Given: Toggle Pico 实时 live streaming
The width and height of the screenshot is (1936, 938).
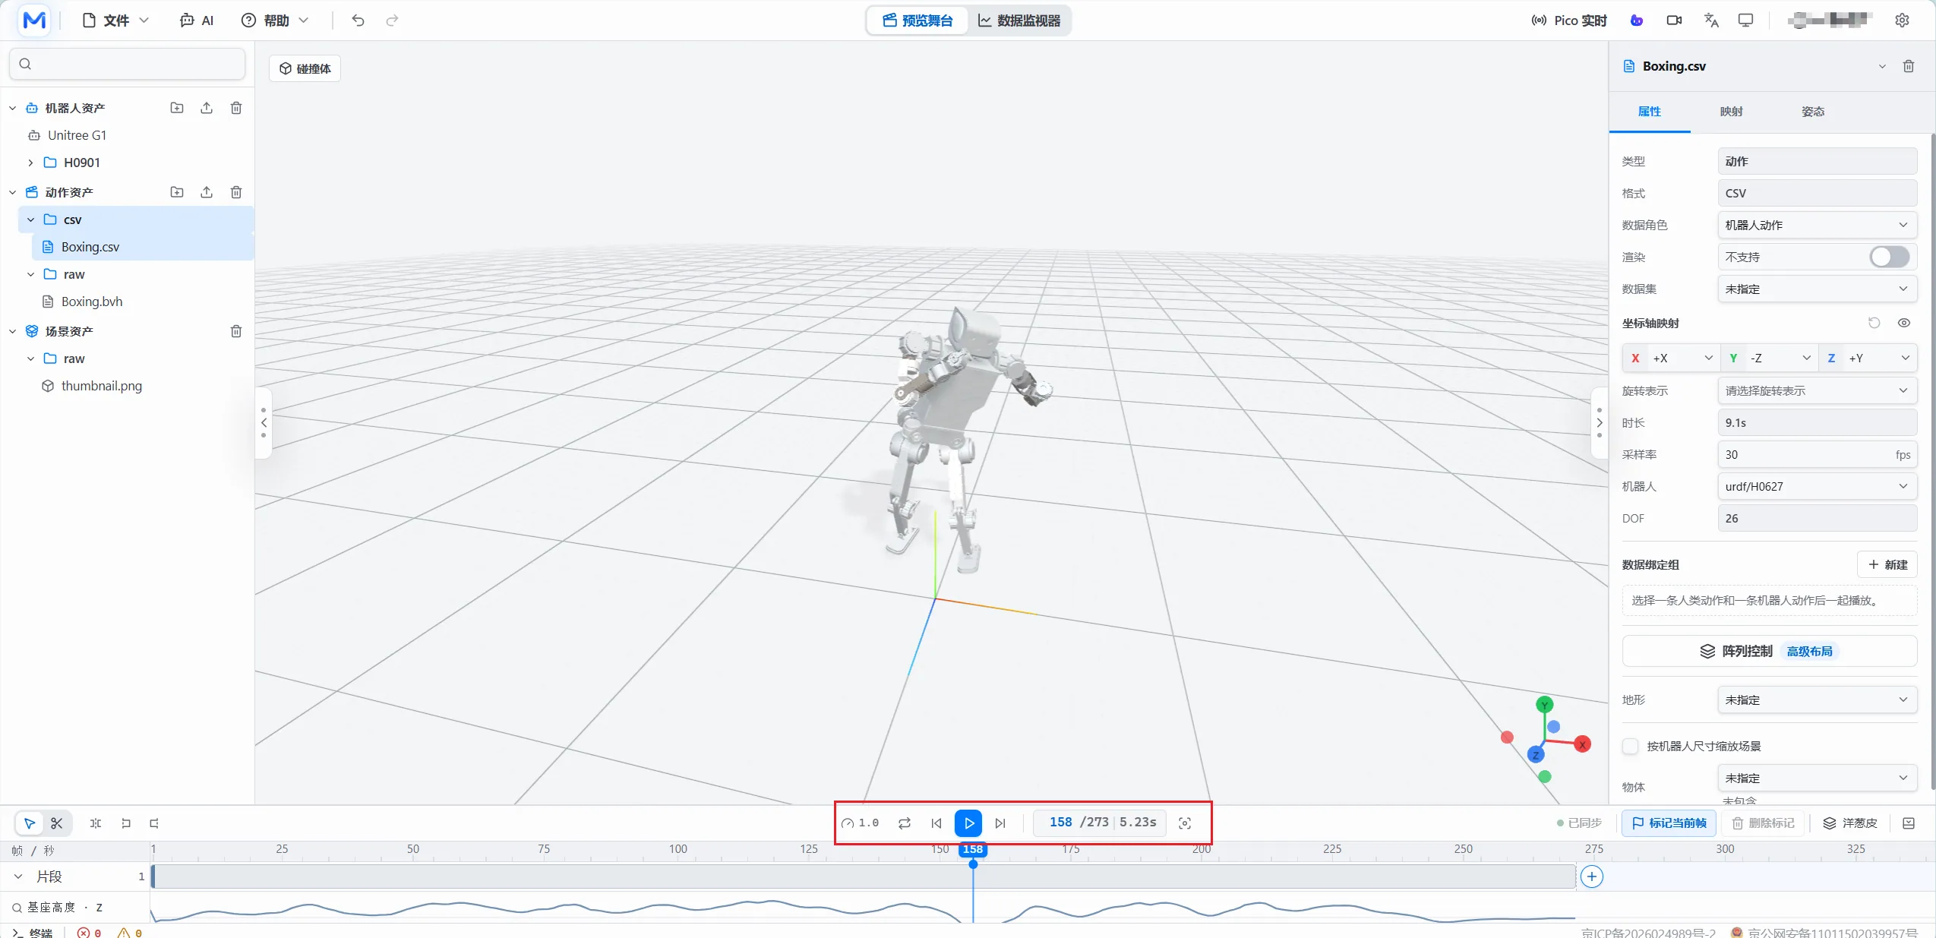Looking at the screenshot, I should (x=1569, y=21).
